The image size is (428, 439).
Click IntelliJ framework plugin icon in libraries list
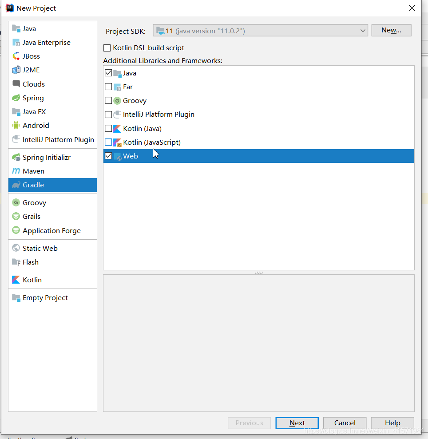click(117, 115)
